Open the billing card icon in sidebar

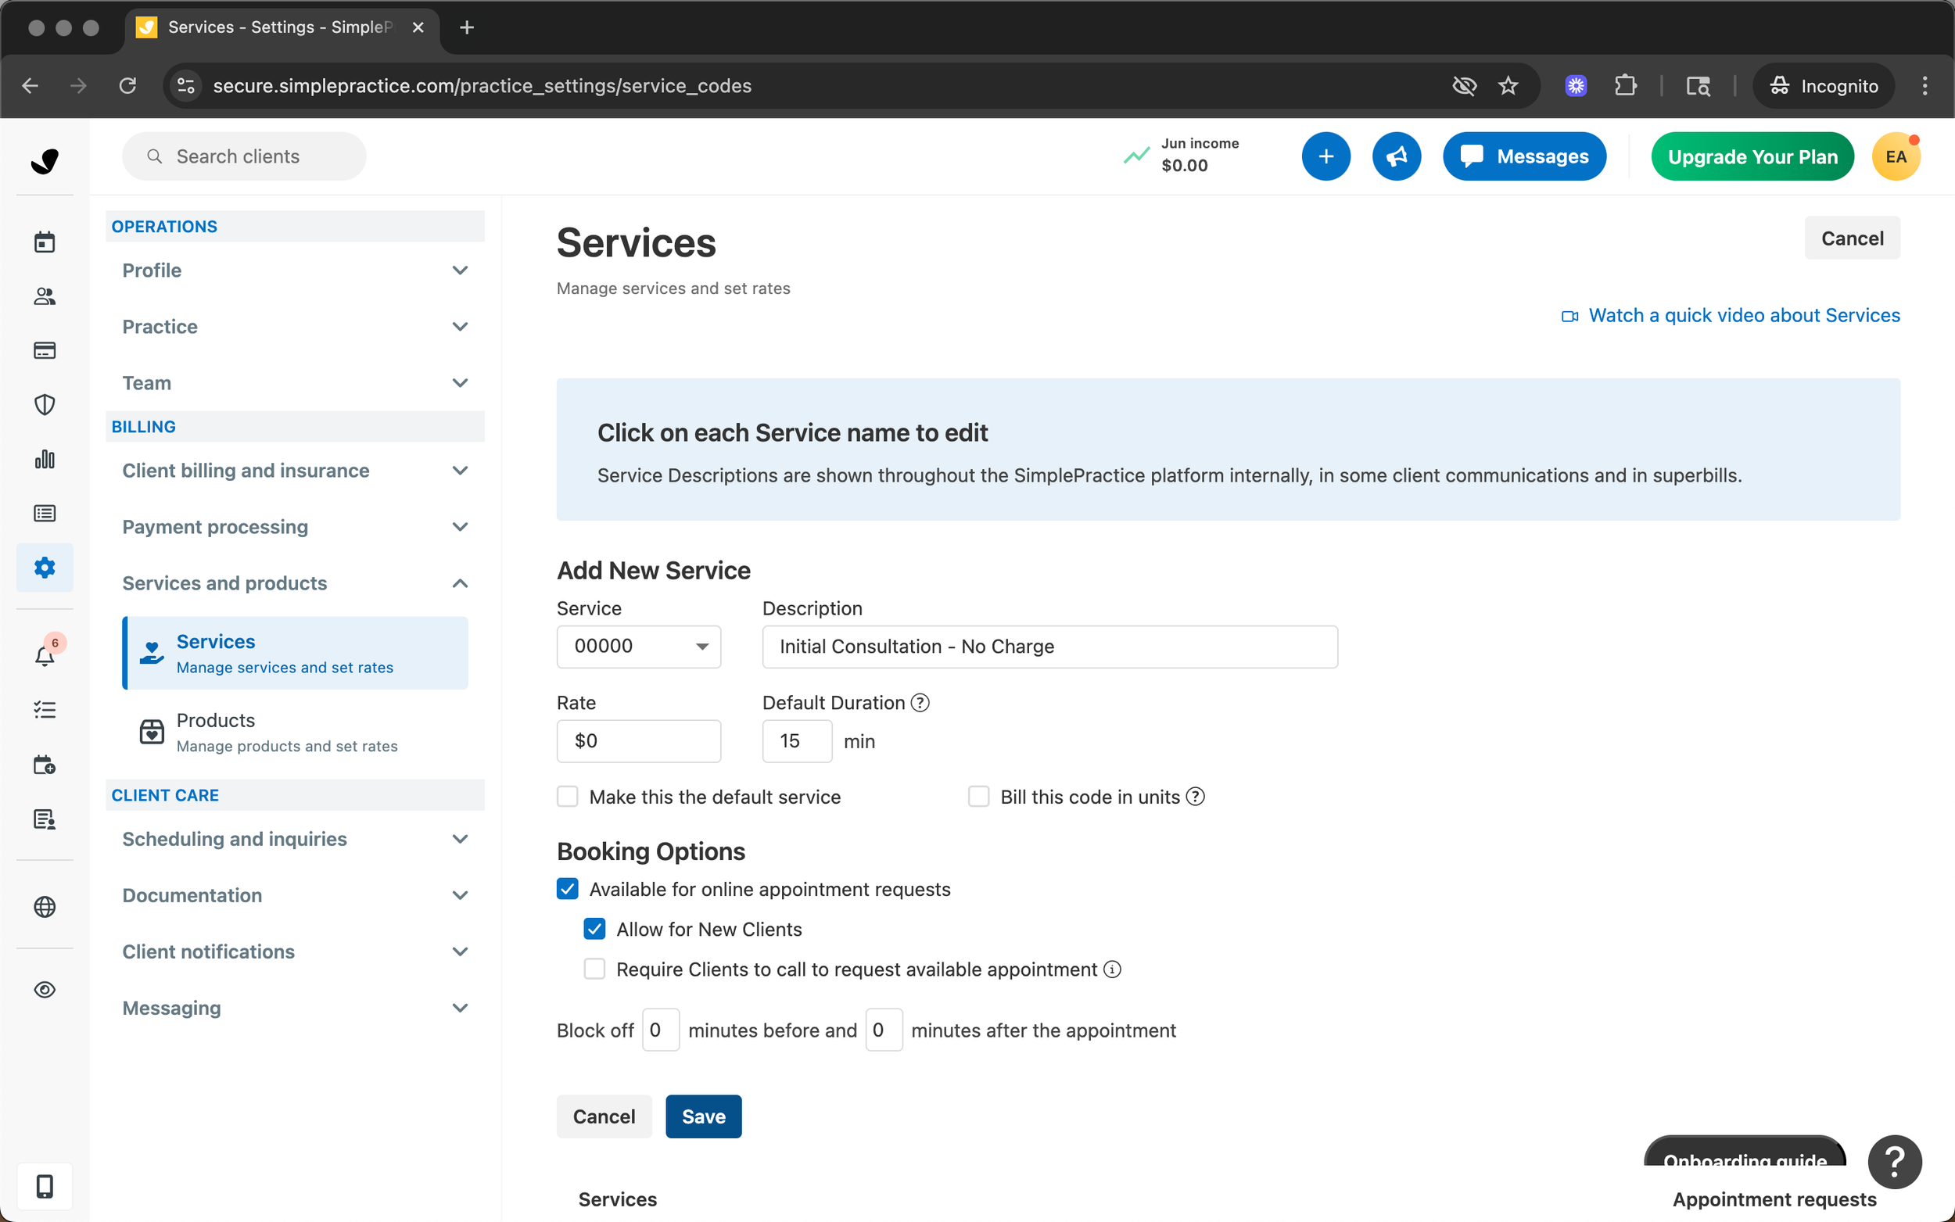tap(45, 351)
